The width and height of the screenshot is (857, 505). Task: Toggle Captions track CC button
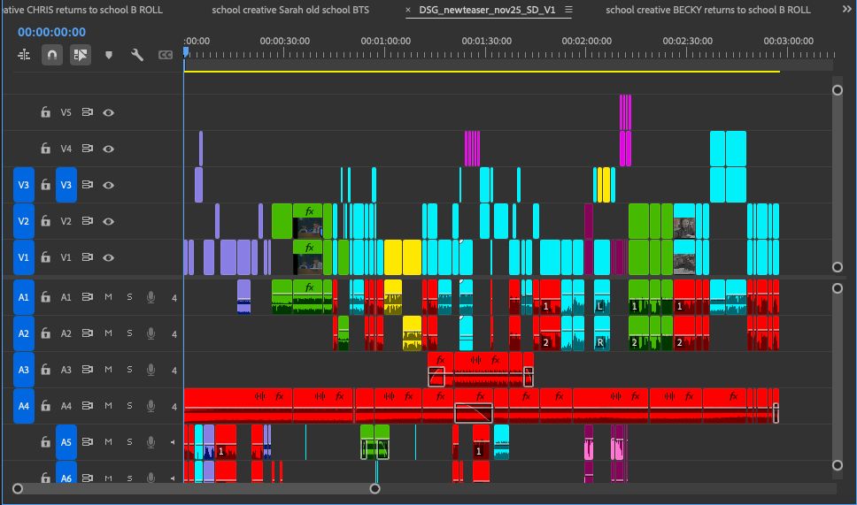pos(165,55)
